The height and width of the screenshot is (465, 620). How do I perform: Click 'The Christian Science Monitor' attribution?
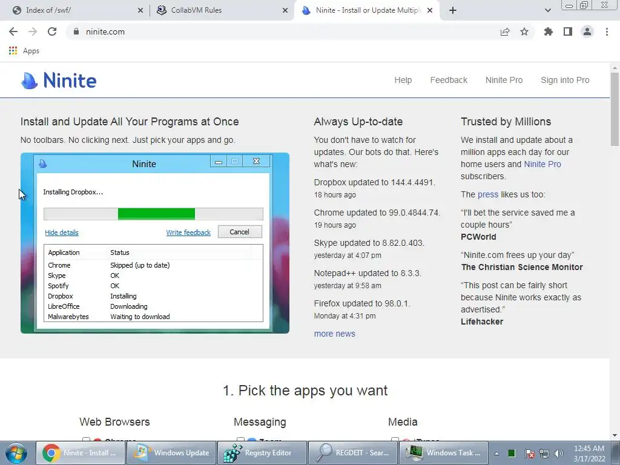[x=522, y=267]
